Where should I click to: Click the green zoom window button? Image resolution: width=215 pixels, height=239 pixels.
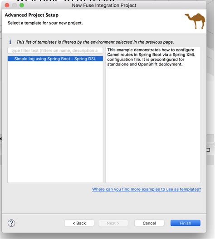tap(22, 5)
